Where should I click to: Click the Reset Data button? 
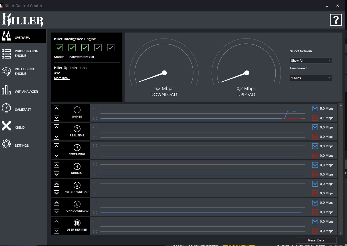coord(316,240)
